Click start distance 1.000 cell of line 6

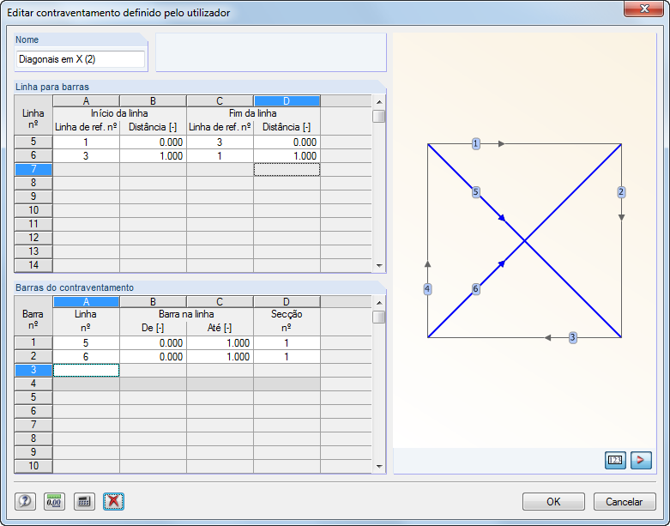[153, 156]
